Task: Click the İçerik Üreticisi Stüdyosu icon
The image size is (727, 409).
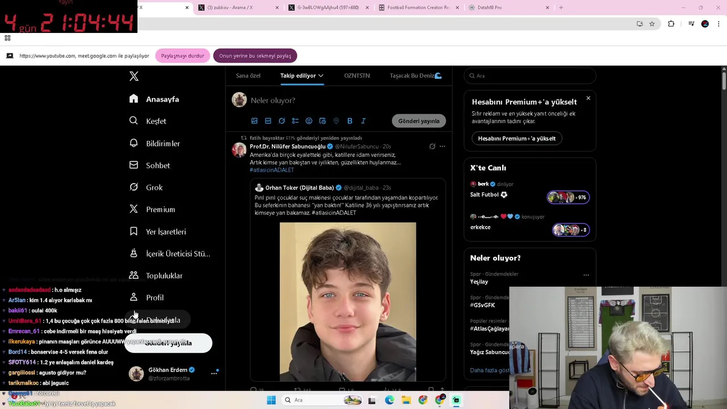Action: point(133,253)
